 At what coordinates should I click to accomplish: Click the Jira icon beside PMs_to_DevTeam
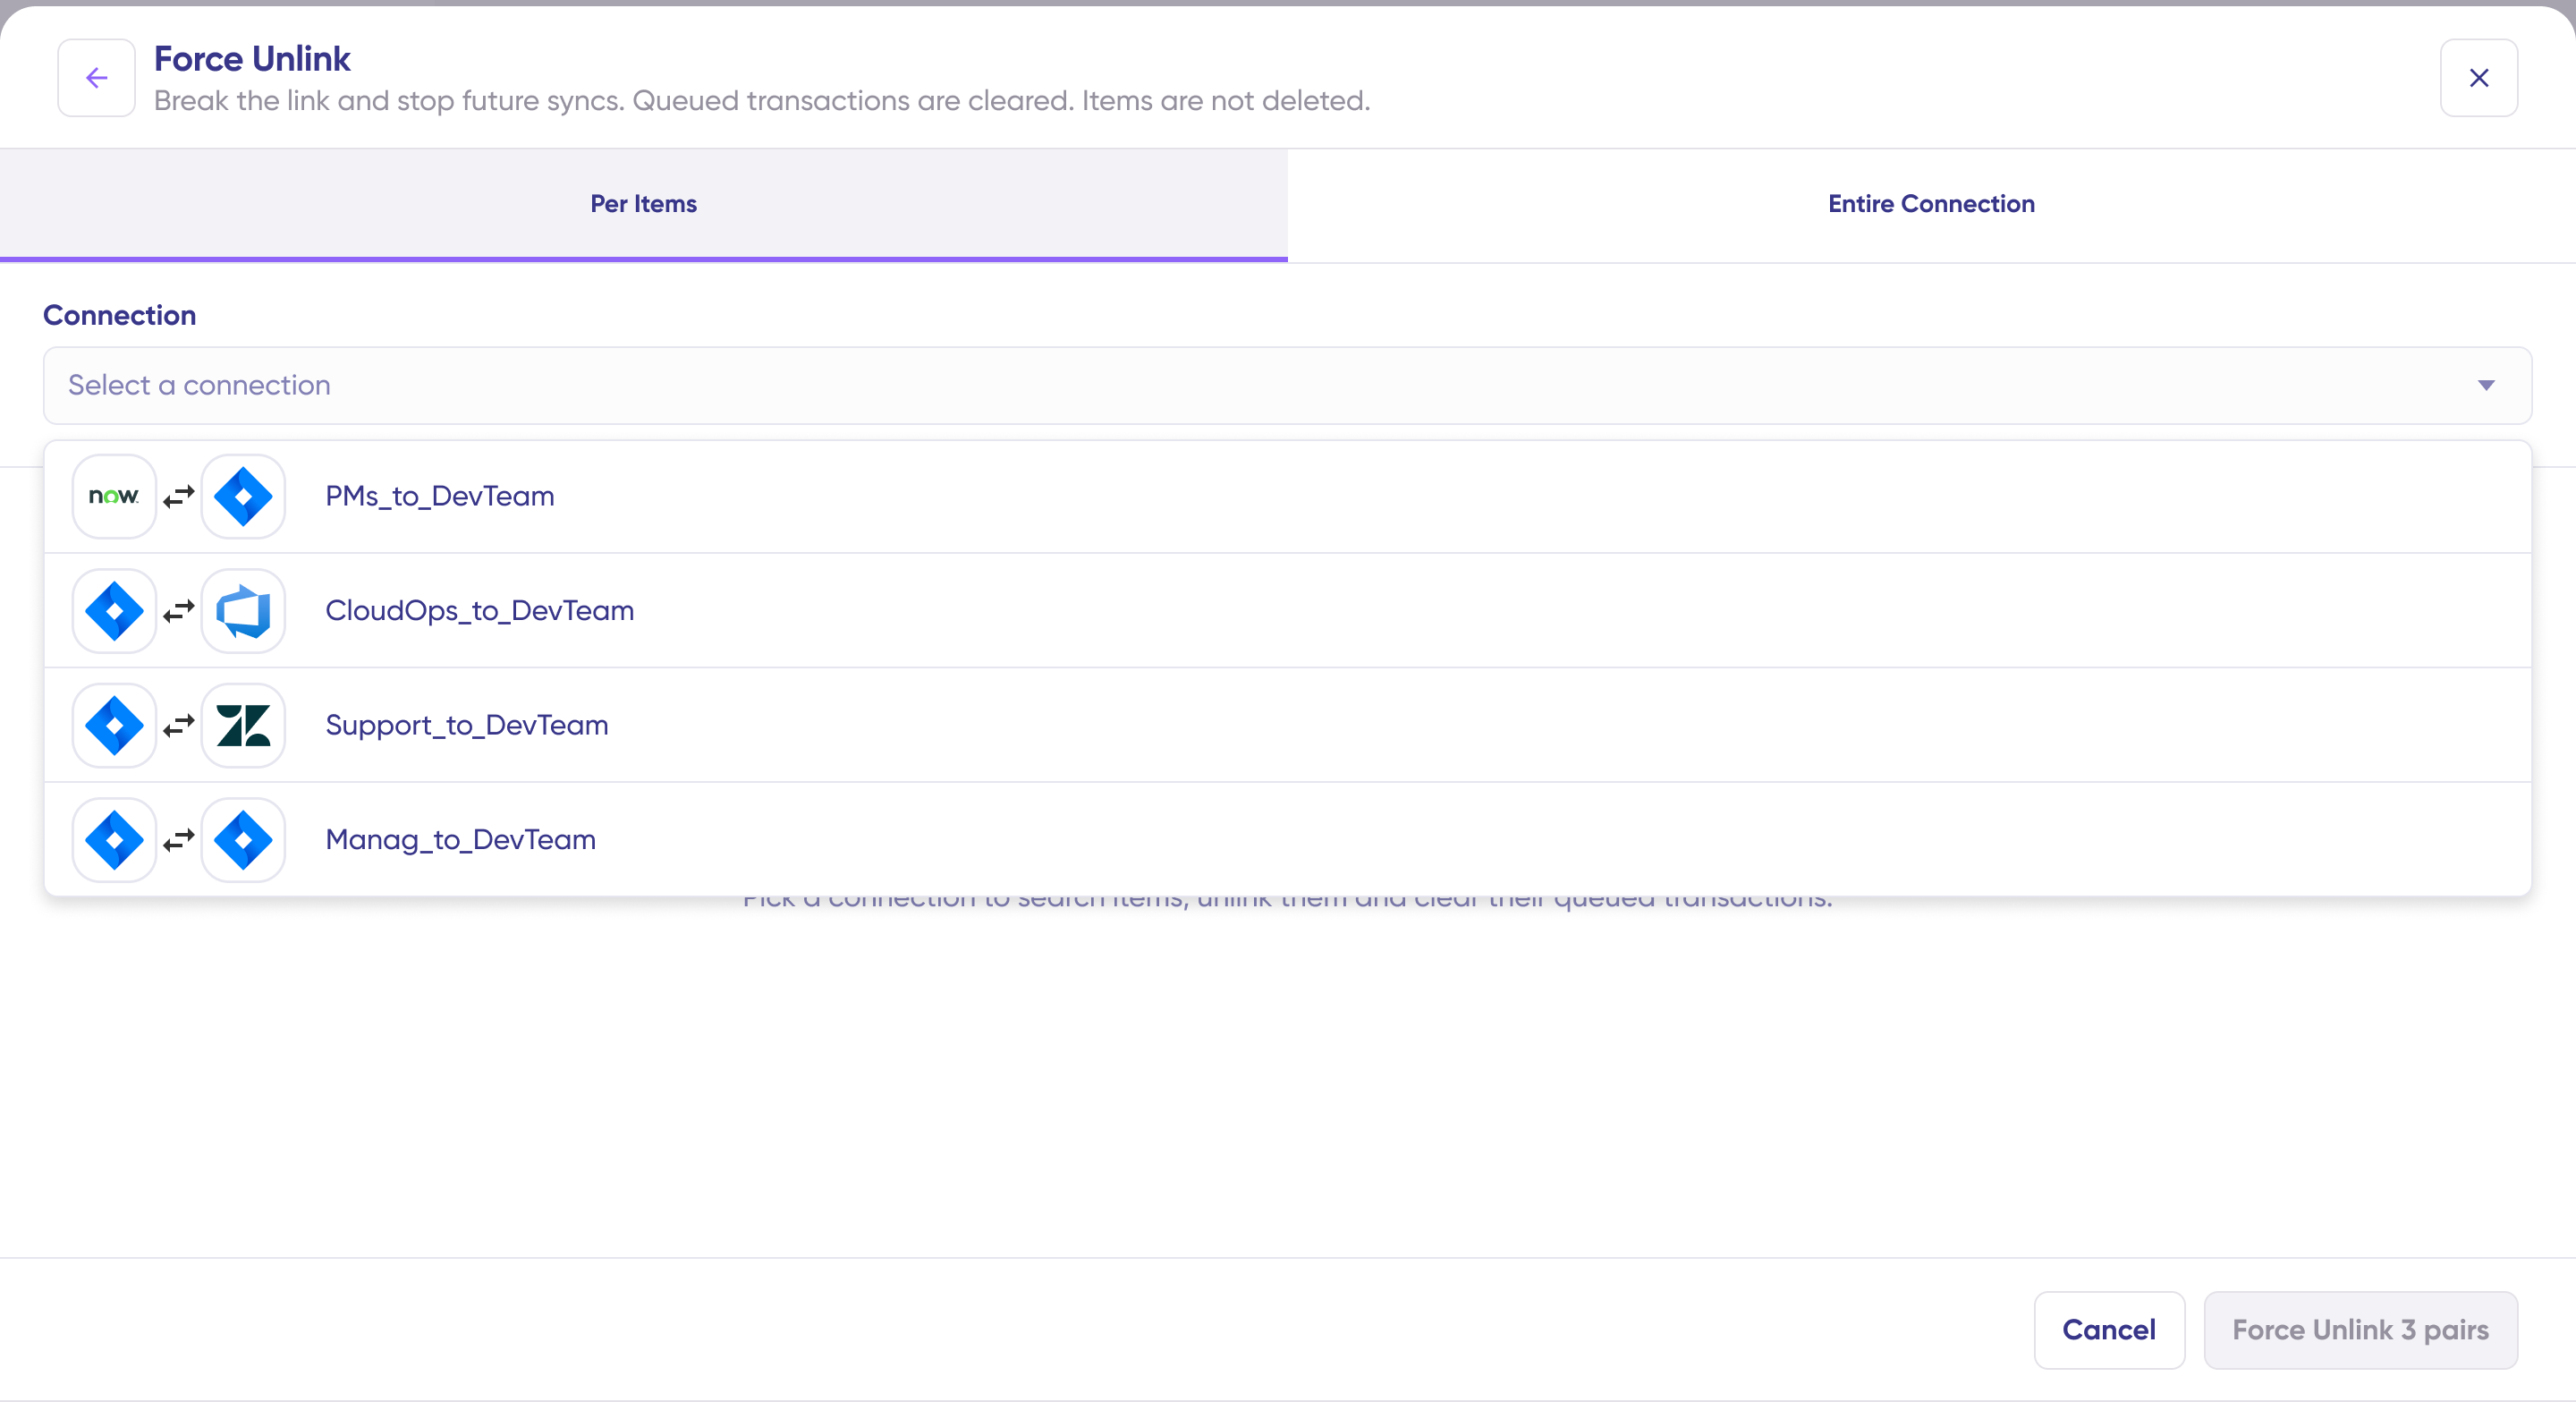tap(243, 496)
